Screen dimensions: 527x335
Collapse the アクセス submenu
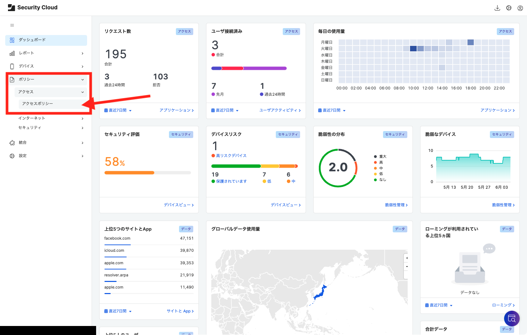coord(51,92)
